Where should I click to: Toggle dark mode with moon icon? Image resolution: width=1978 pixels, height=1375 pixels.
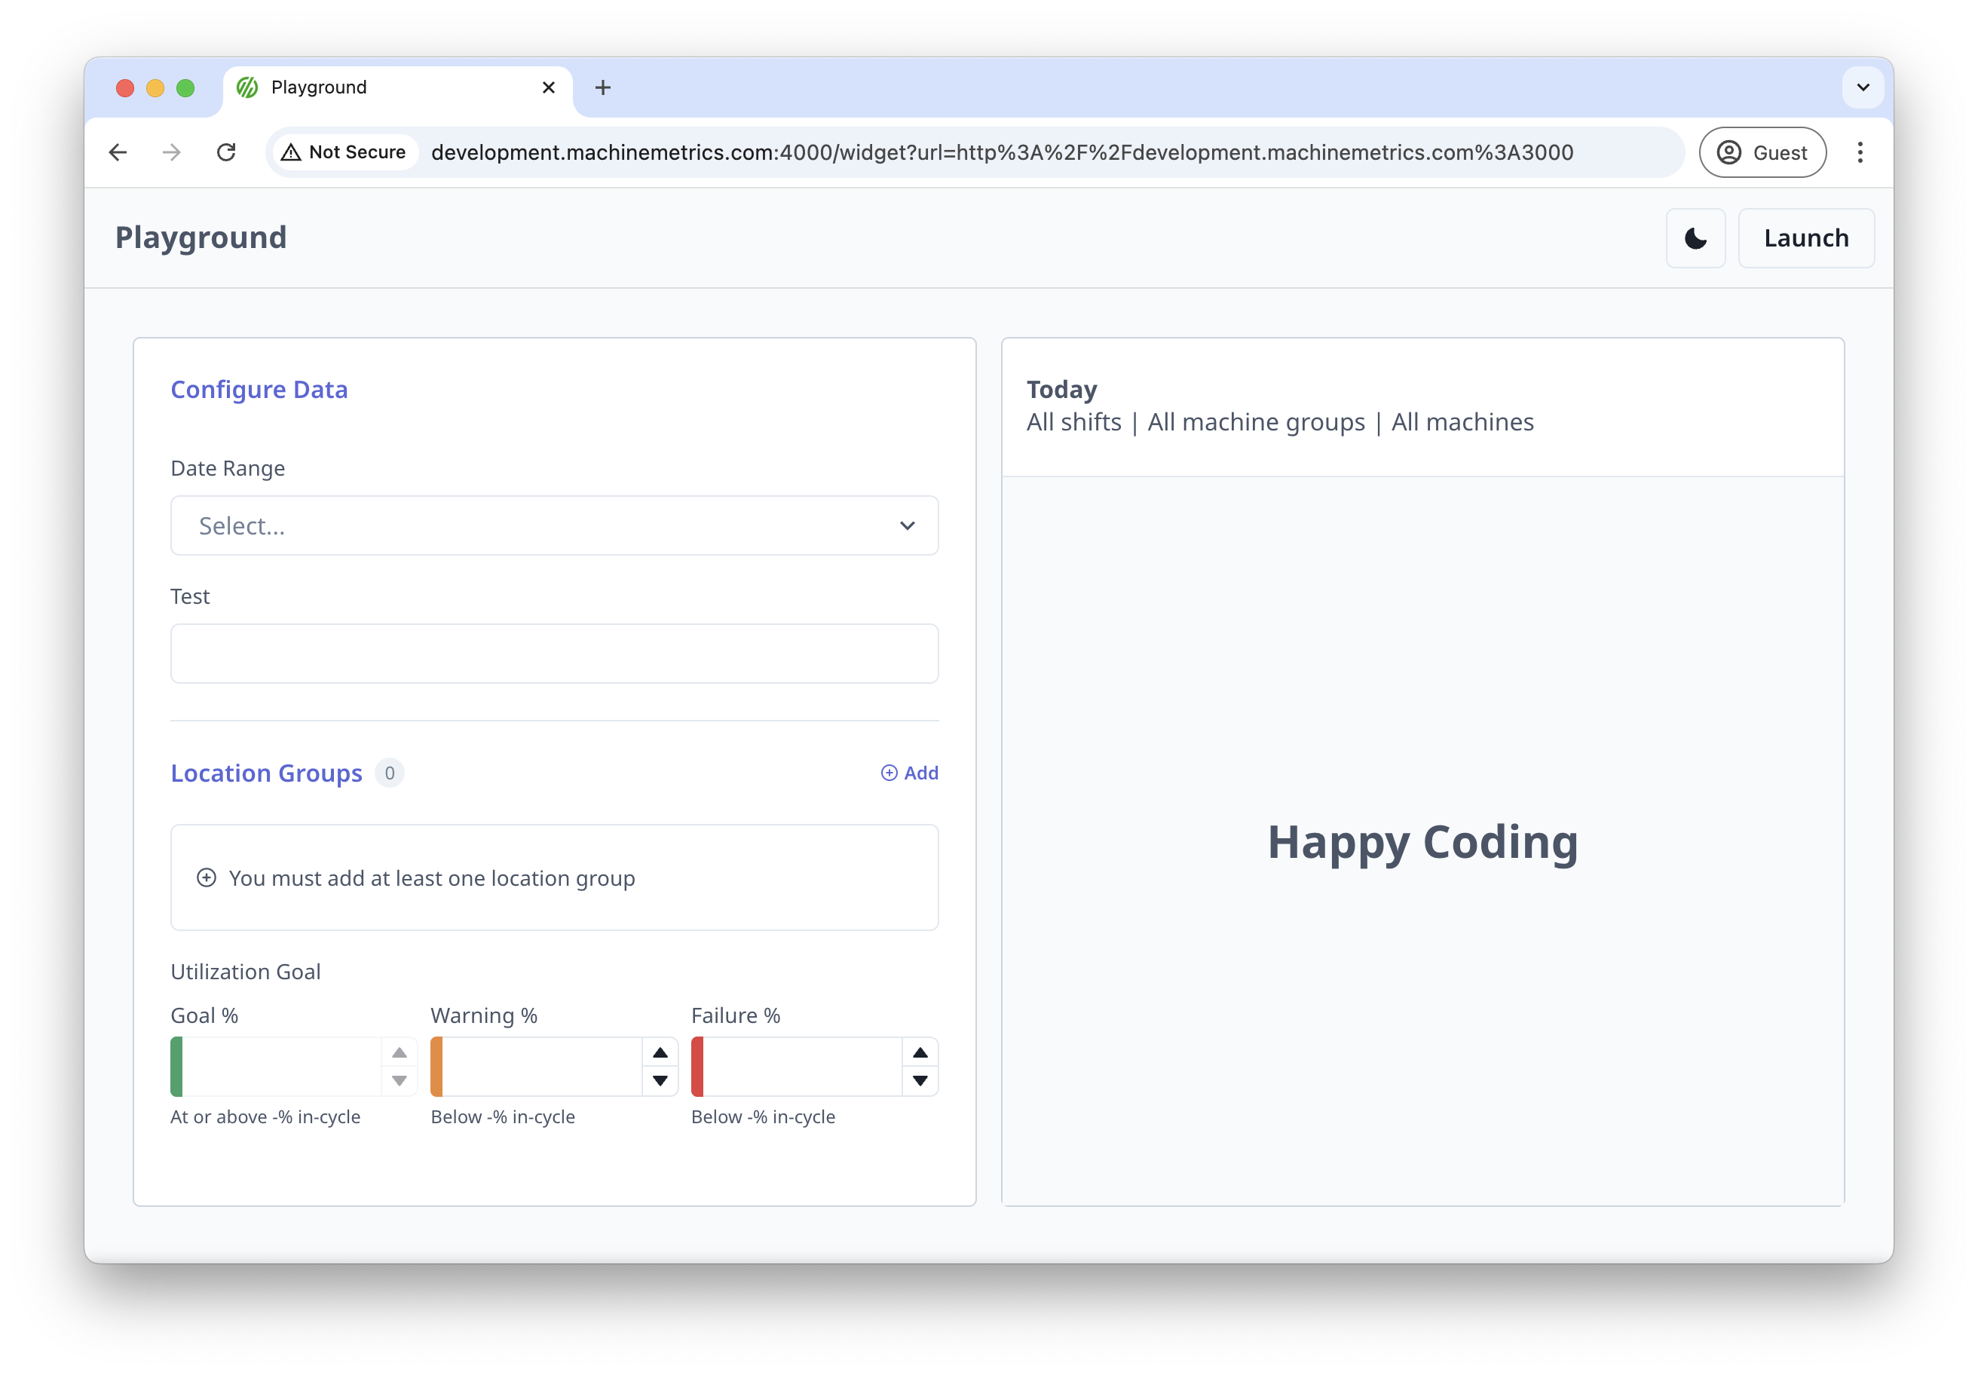pyautogui.click(x=1695, y=239)
